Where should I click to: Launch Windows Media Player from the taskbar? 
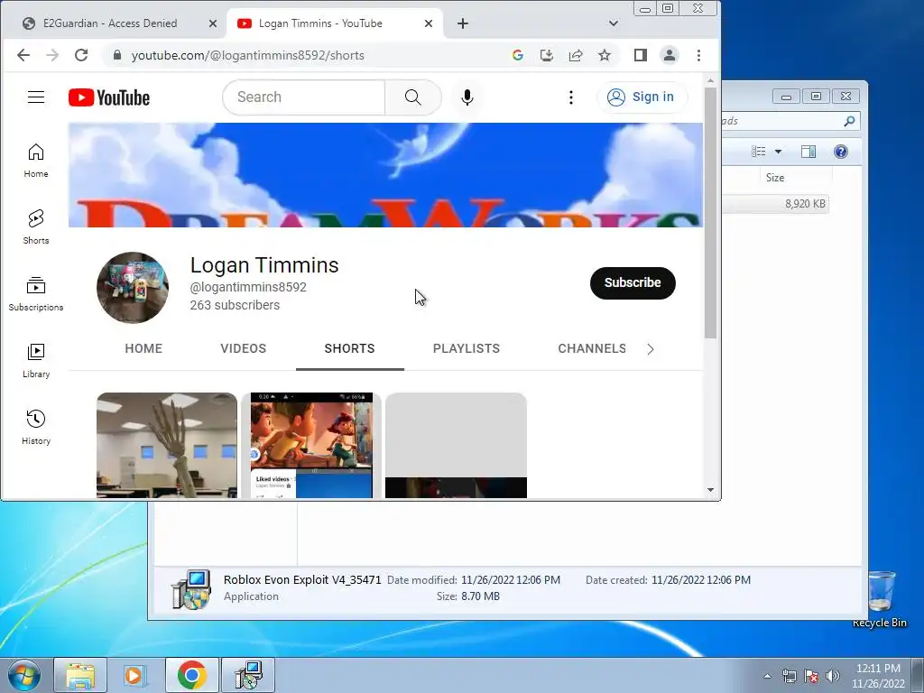134,675
